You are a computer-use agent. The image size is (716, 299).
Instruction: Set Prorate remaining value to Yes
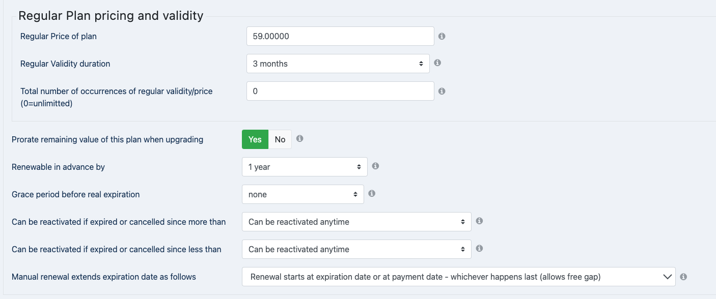click(255, 139)
